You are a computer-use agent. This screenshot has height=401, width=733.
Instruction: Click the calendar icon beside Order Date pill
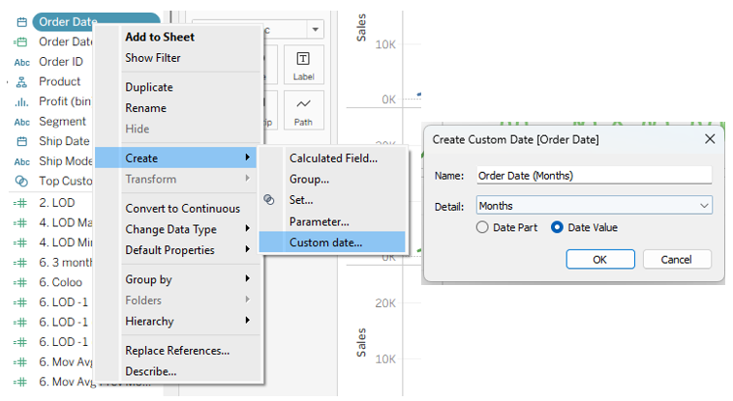coord(22,22)
